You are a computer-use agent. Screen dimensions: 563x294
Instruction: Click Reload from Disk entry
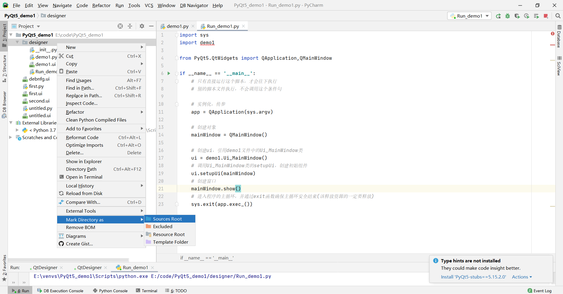(101, 193)
